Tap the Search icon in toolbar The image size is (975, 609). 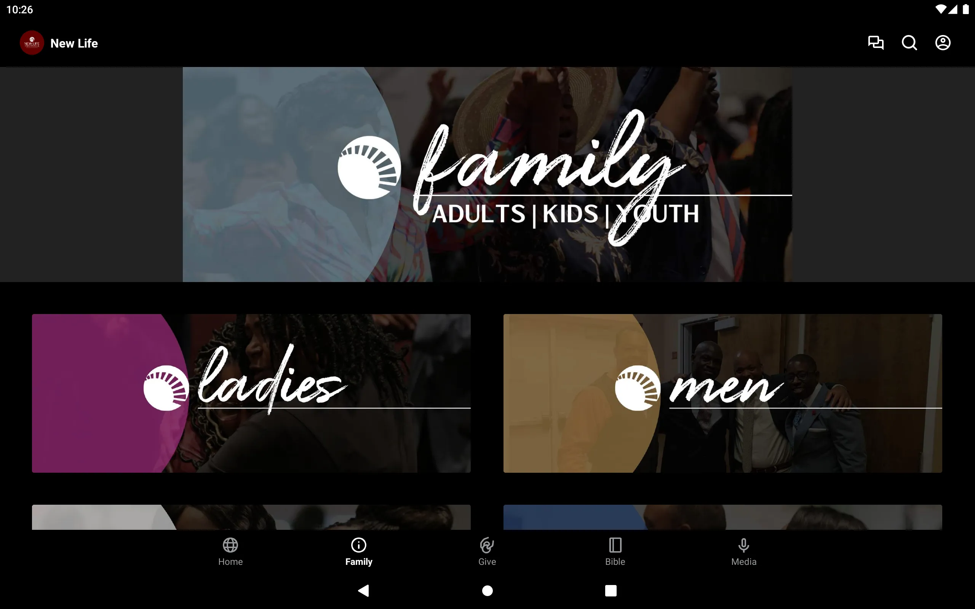(x=910, y=43)
